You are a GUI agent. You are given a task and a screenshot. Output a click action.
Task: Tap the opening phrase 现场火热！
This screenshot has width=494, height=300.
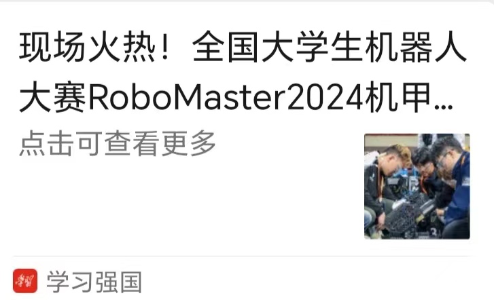(x=94, y=48)
